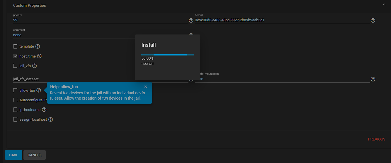
Task: Click the CANCEL button
Action: click(35, 155)
